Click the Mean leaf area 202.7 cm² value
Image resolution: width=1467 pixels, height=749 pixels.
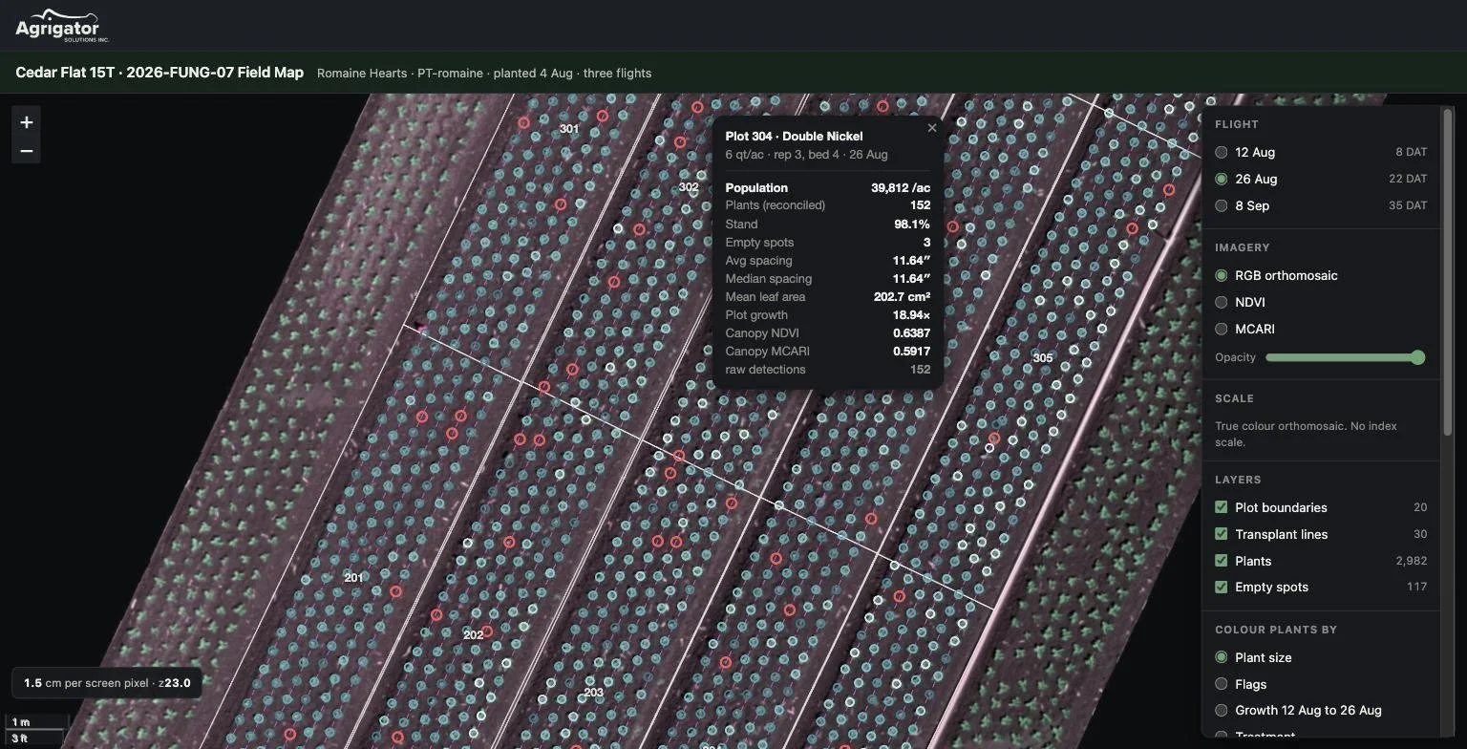coord(902,297)
